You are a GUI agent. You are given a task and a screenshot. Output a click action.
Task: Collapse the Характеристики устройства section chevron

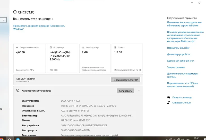pos(139,90)
